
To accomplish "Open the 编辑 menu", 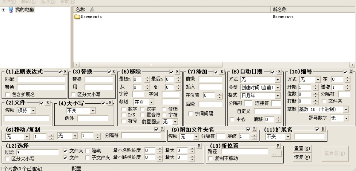I will click(28, 2).
